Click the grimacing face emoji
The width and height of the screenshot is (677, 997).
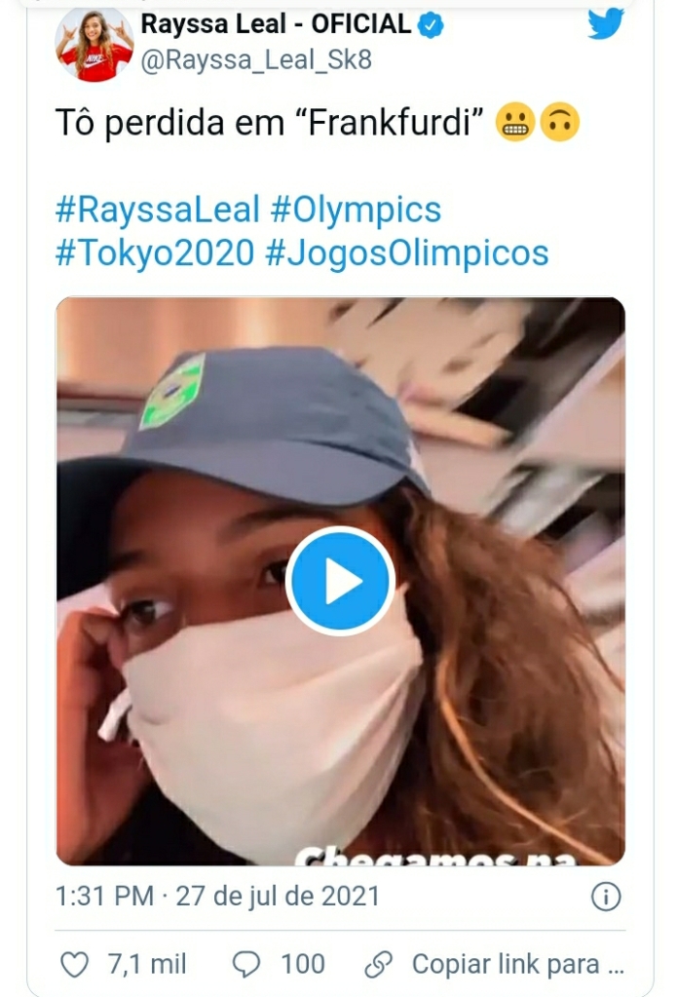click(515, 125)
